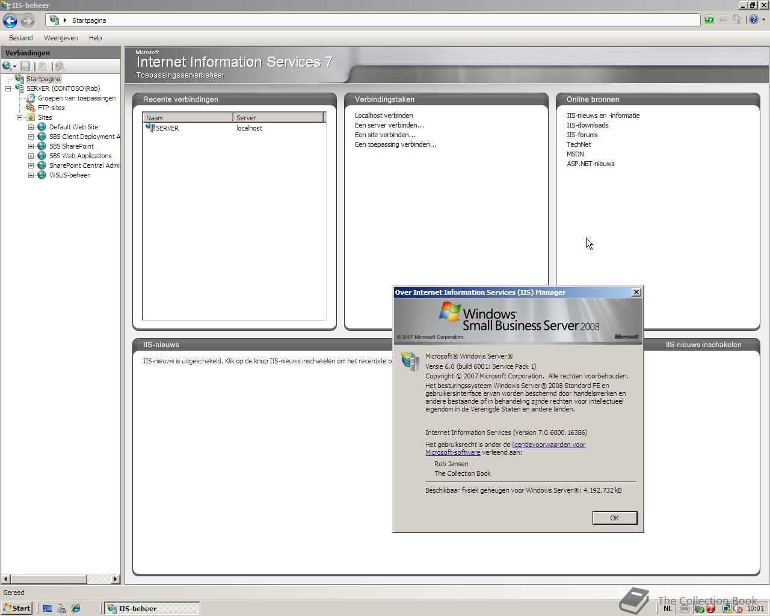Click the SERVER node computer icon

20,88
